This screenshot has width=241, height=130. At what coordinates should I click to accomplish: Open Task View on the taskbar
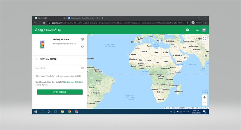55,112
